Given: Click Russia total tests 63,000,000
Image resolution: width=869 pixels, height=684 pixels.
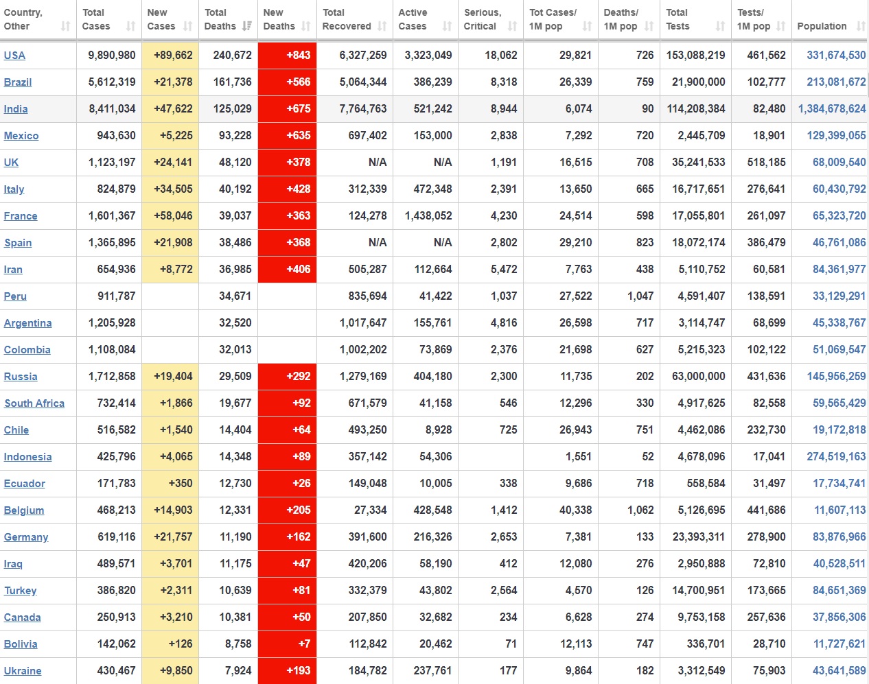Looking at the screenshot, I should 699,376.
